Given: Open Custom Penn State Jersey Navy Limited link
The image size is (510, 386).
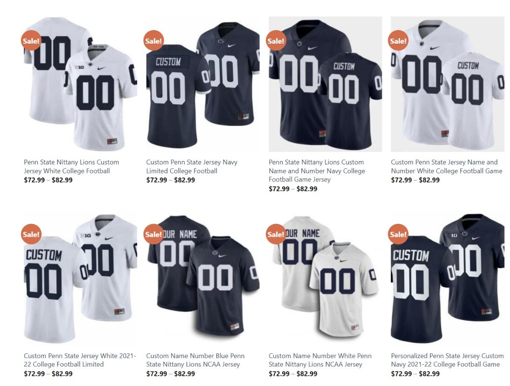Looking at the screenshot, I should point(192,167).
